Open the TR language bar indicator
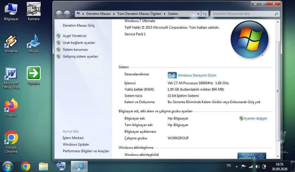This screenshot has width=295, height=172. (228, 166)
